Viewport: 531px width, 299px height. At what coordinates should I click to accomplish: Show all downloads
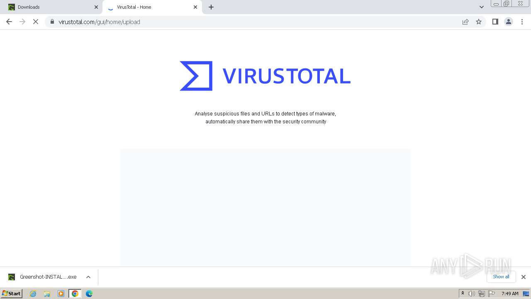pyautogui.click(x=501, y=277)
